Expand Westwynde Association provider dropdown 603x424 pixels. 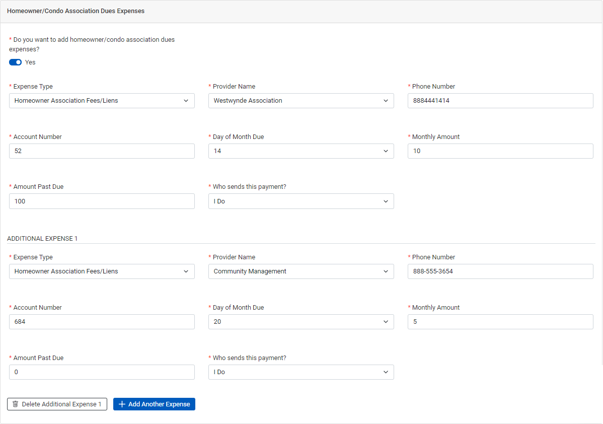coord(301,101)
